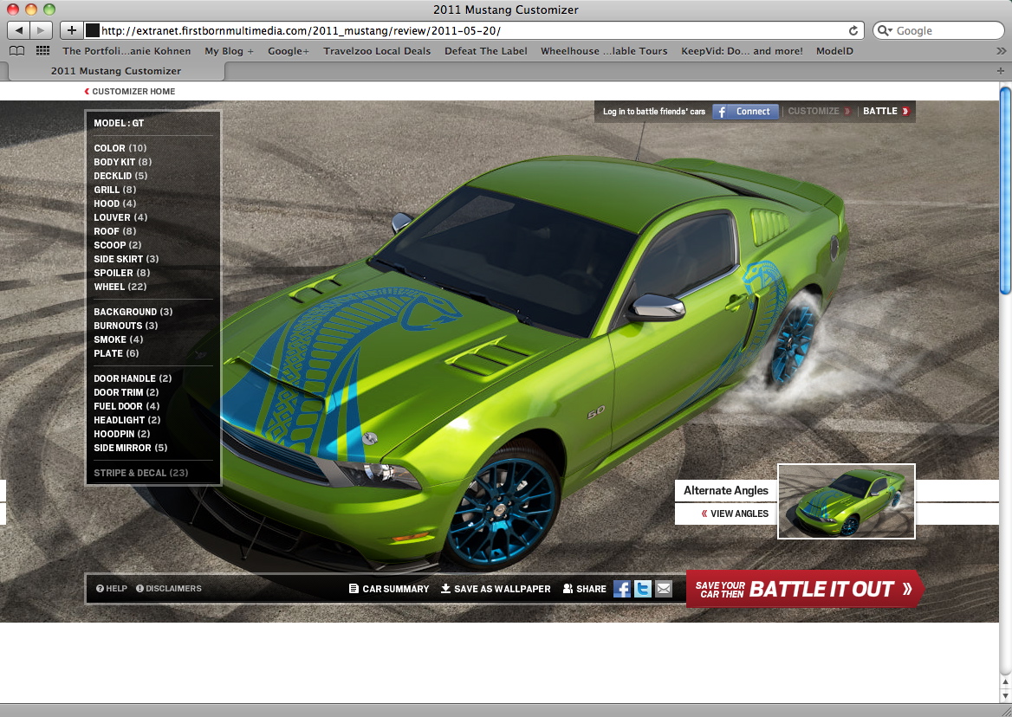Expand the WHEEL (22) options
This screenshot has width=1012, height=717.
120,287
